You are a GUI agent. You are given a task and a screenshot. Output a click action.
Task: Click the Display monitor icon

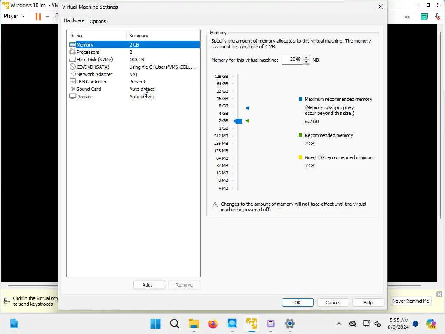[73, 96]
